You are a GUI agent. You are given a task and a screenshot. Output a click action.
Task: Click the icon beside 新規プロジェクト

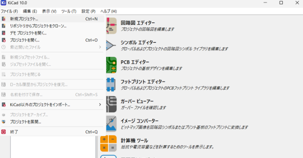click(x=3, y=19)
